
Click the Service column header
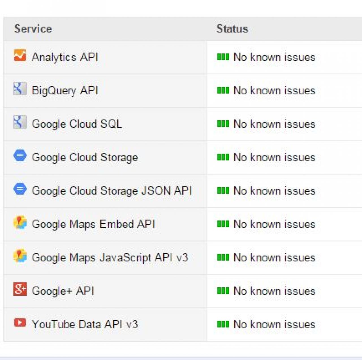click(x=33, y=29)
